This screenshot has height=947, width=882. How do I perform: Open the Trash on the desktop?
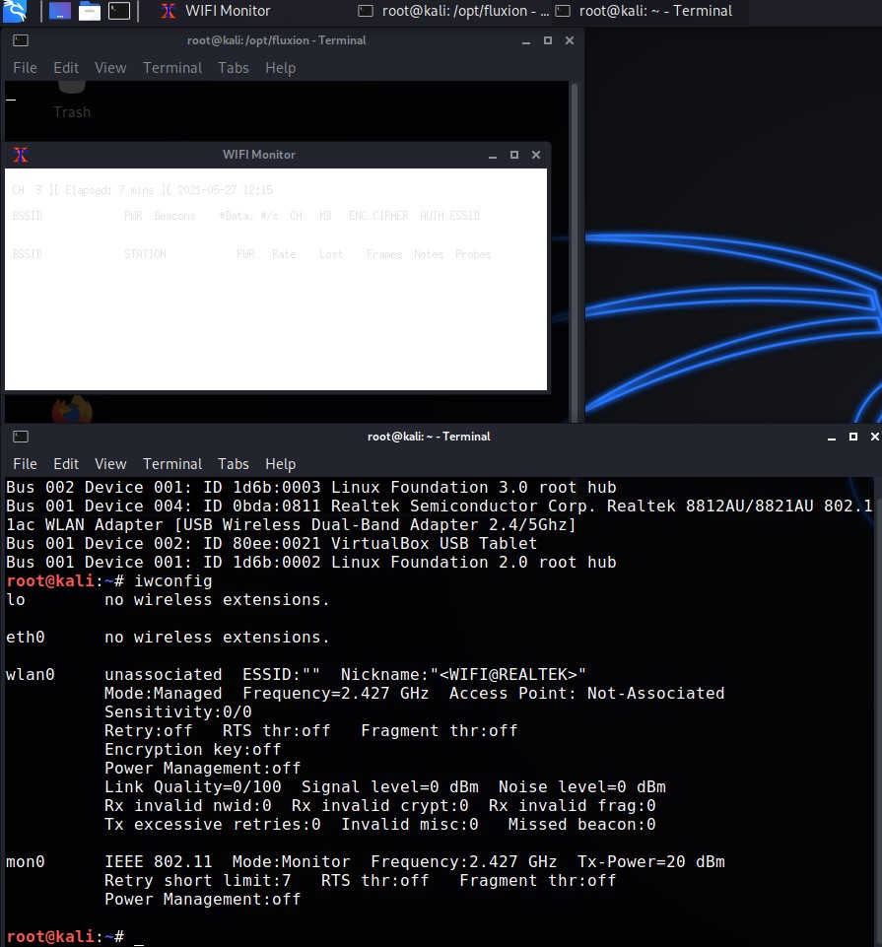(71, 94)
